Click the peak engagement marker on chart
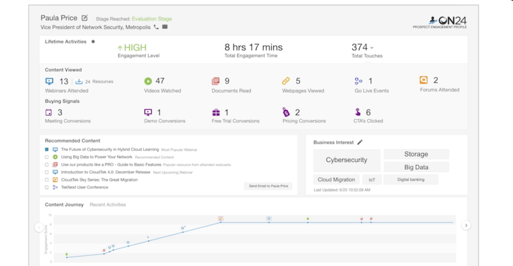The image size is (513, 266). point(220,219)
